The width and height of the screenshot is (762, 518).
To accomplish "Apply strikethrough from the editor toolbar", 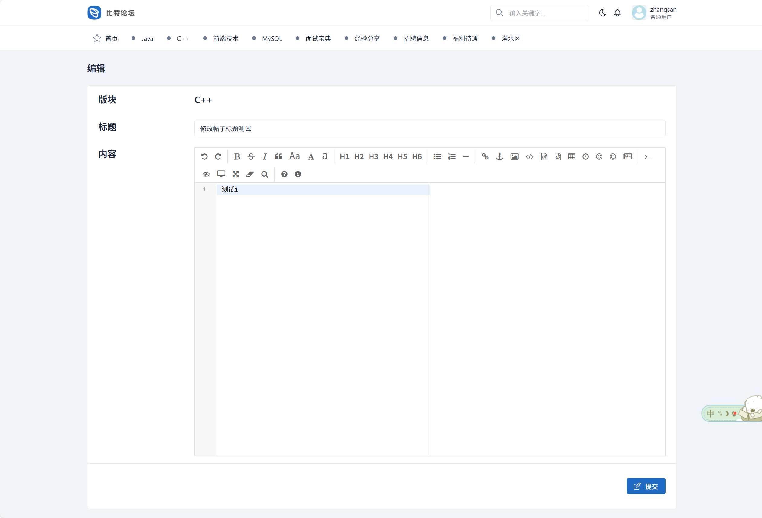I will 251,156.
